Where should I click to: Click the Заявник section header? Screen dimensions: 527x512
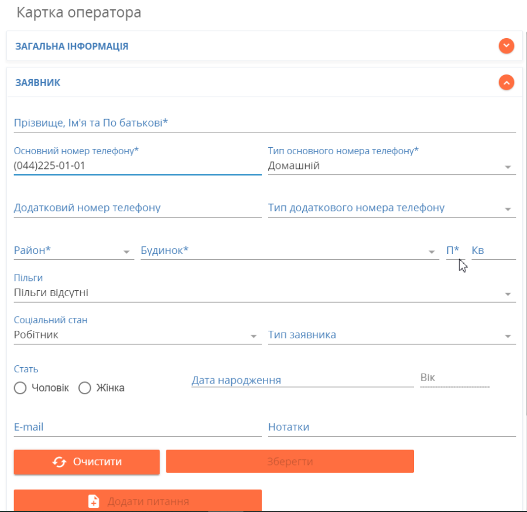(37, 83)
